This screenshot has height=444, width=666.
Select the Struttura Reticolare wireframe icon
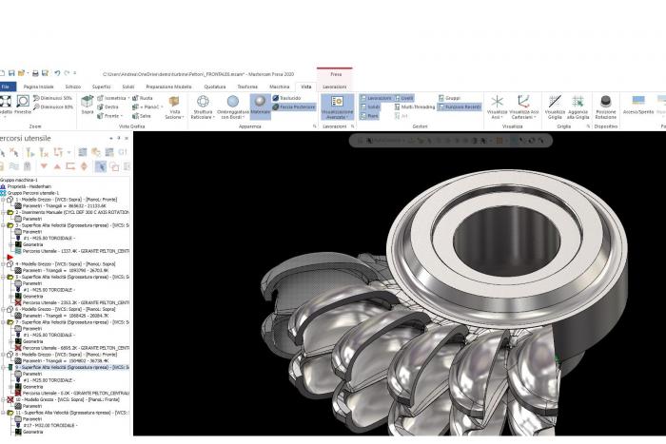pyautogui.click(x=203, y=105)
